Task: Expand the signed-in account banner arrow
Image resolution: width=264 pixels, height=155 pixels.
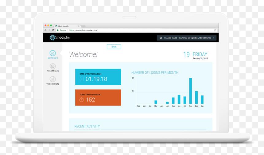Action: [213, 38]
